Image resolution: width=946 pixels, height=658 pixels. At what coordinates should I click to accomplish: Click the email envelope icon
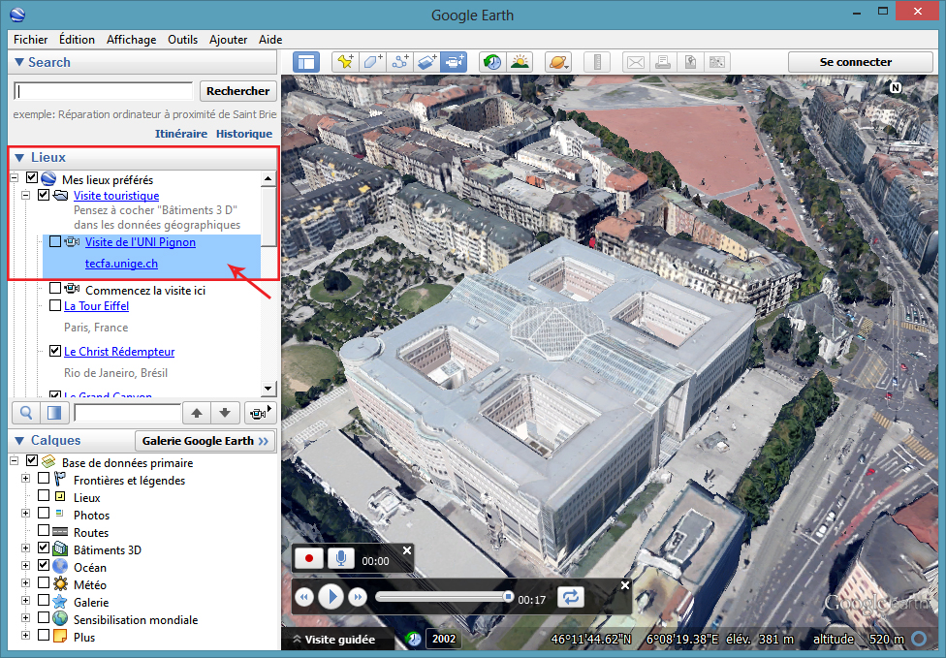(x=636, y=62)
